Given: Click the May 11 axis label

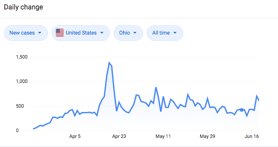Looking at the screenshot, I should click(x=163, y=136).
